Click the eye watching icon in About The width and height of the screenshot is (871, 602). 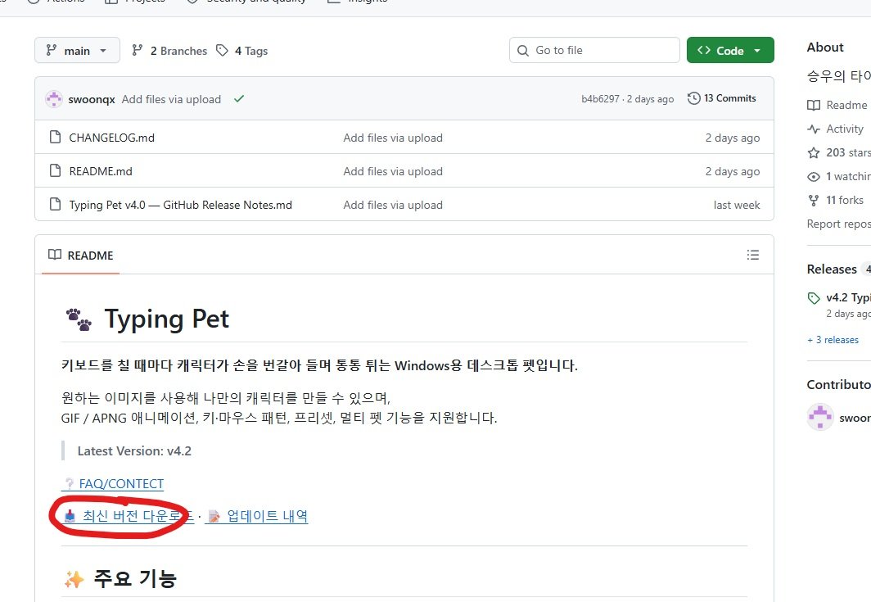click(813, 177)
